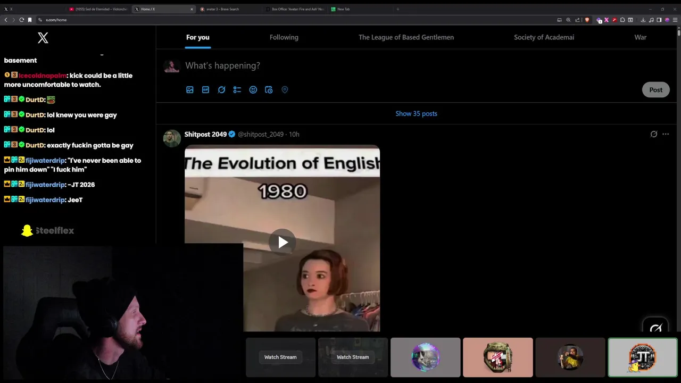Screen dimensions: 681x383
Task: Switch to avatar 3 Brave Search tab
Action: [x=229, y=9]
